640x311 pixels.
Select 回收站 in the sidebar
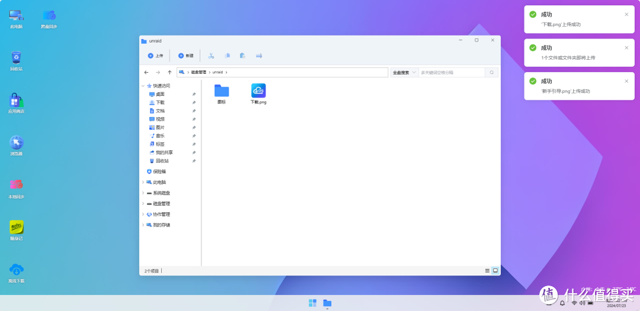(159, 161)
